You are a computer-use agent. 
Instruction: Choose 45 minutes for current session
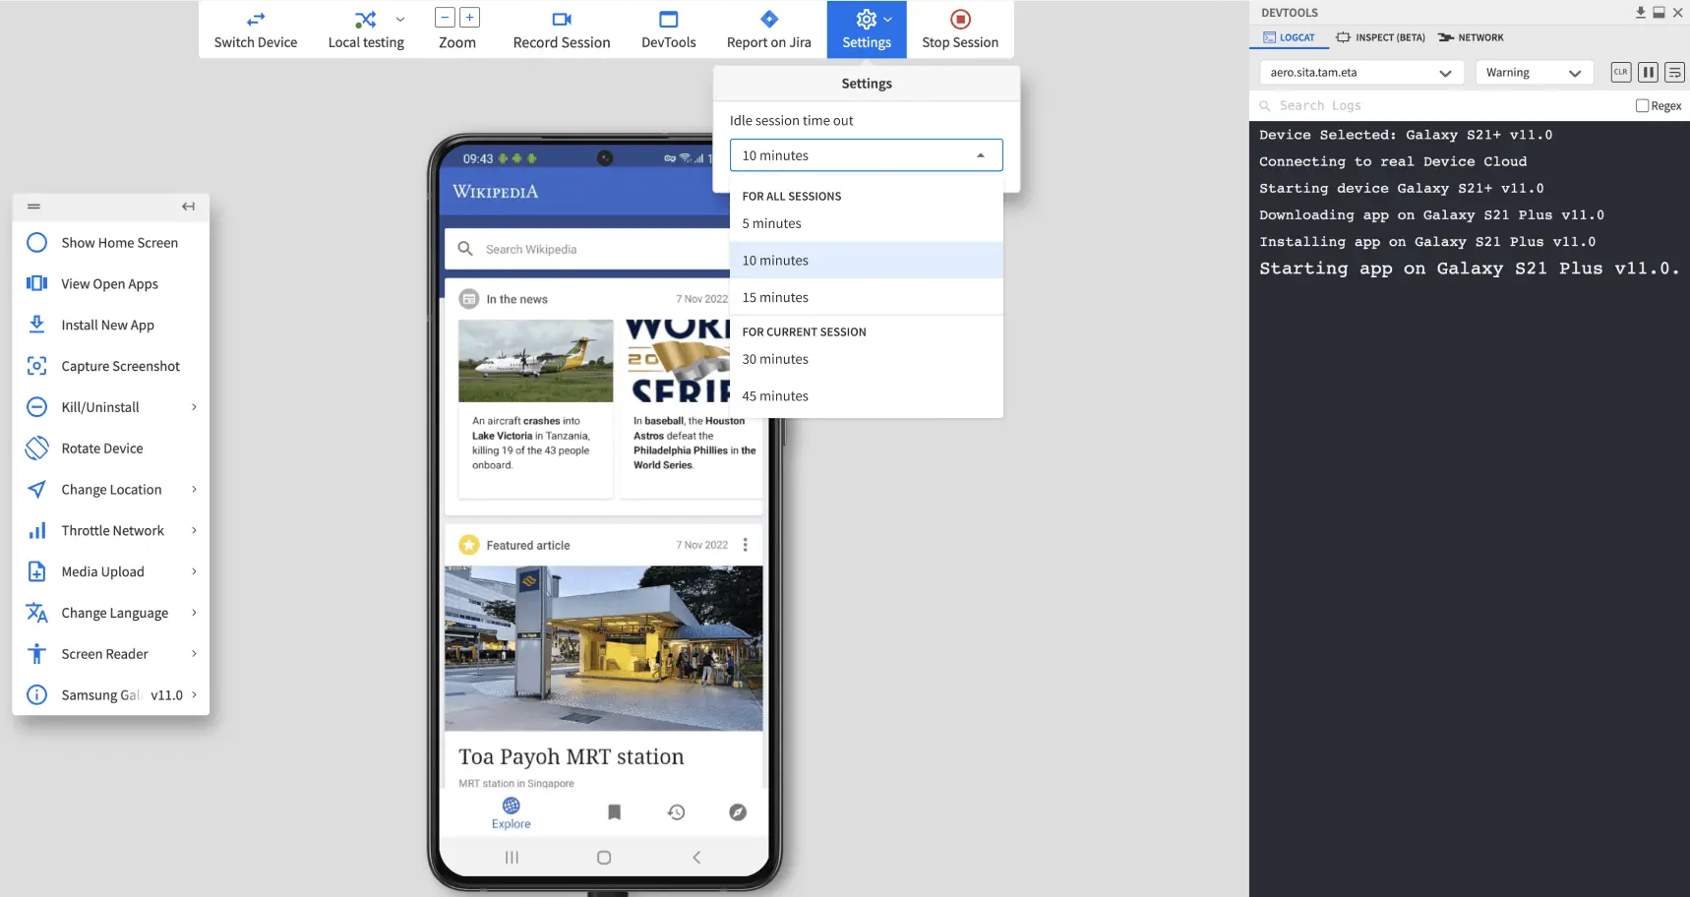[775, 396]
